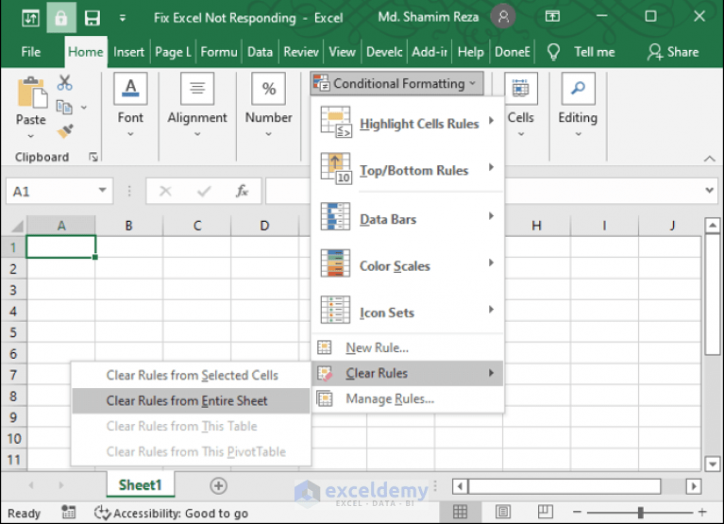This screenshot has width=724, height=524.
Task: Click the Name Box showing A1
Action: (x=51, y=191)
